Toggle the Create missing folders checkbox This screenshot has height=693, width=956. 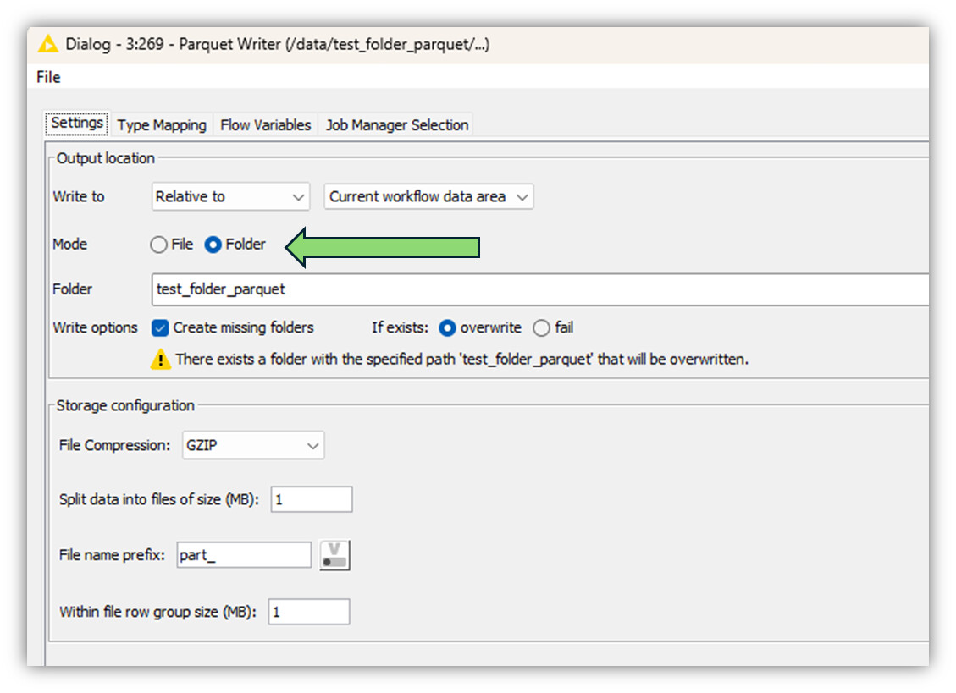[x=160, y=327]
